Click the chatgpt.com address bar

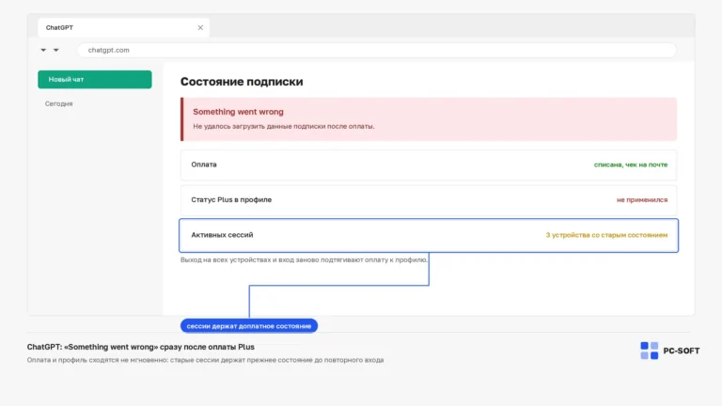click(377, 50)
